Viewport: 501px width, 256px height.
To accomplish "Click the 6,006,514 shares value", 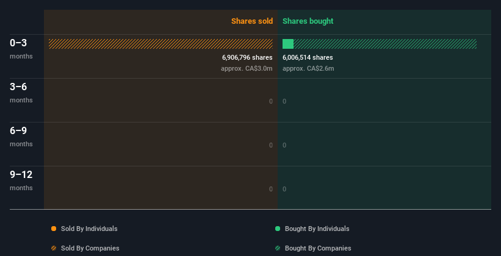I will 308,57.
